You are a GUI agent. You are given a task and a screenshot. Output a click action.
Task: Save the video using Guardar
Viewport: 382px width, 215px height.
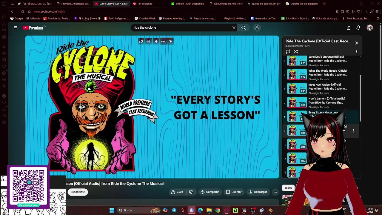click(x=234, y=192)
